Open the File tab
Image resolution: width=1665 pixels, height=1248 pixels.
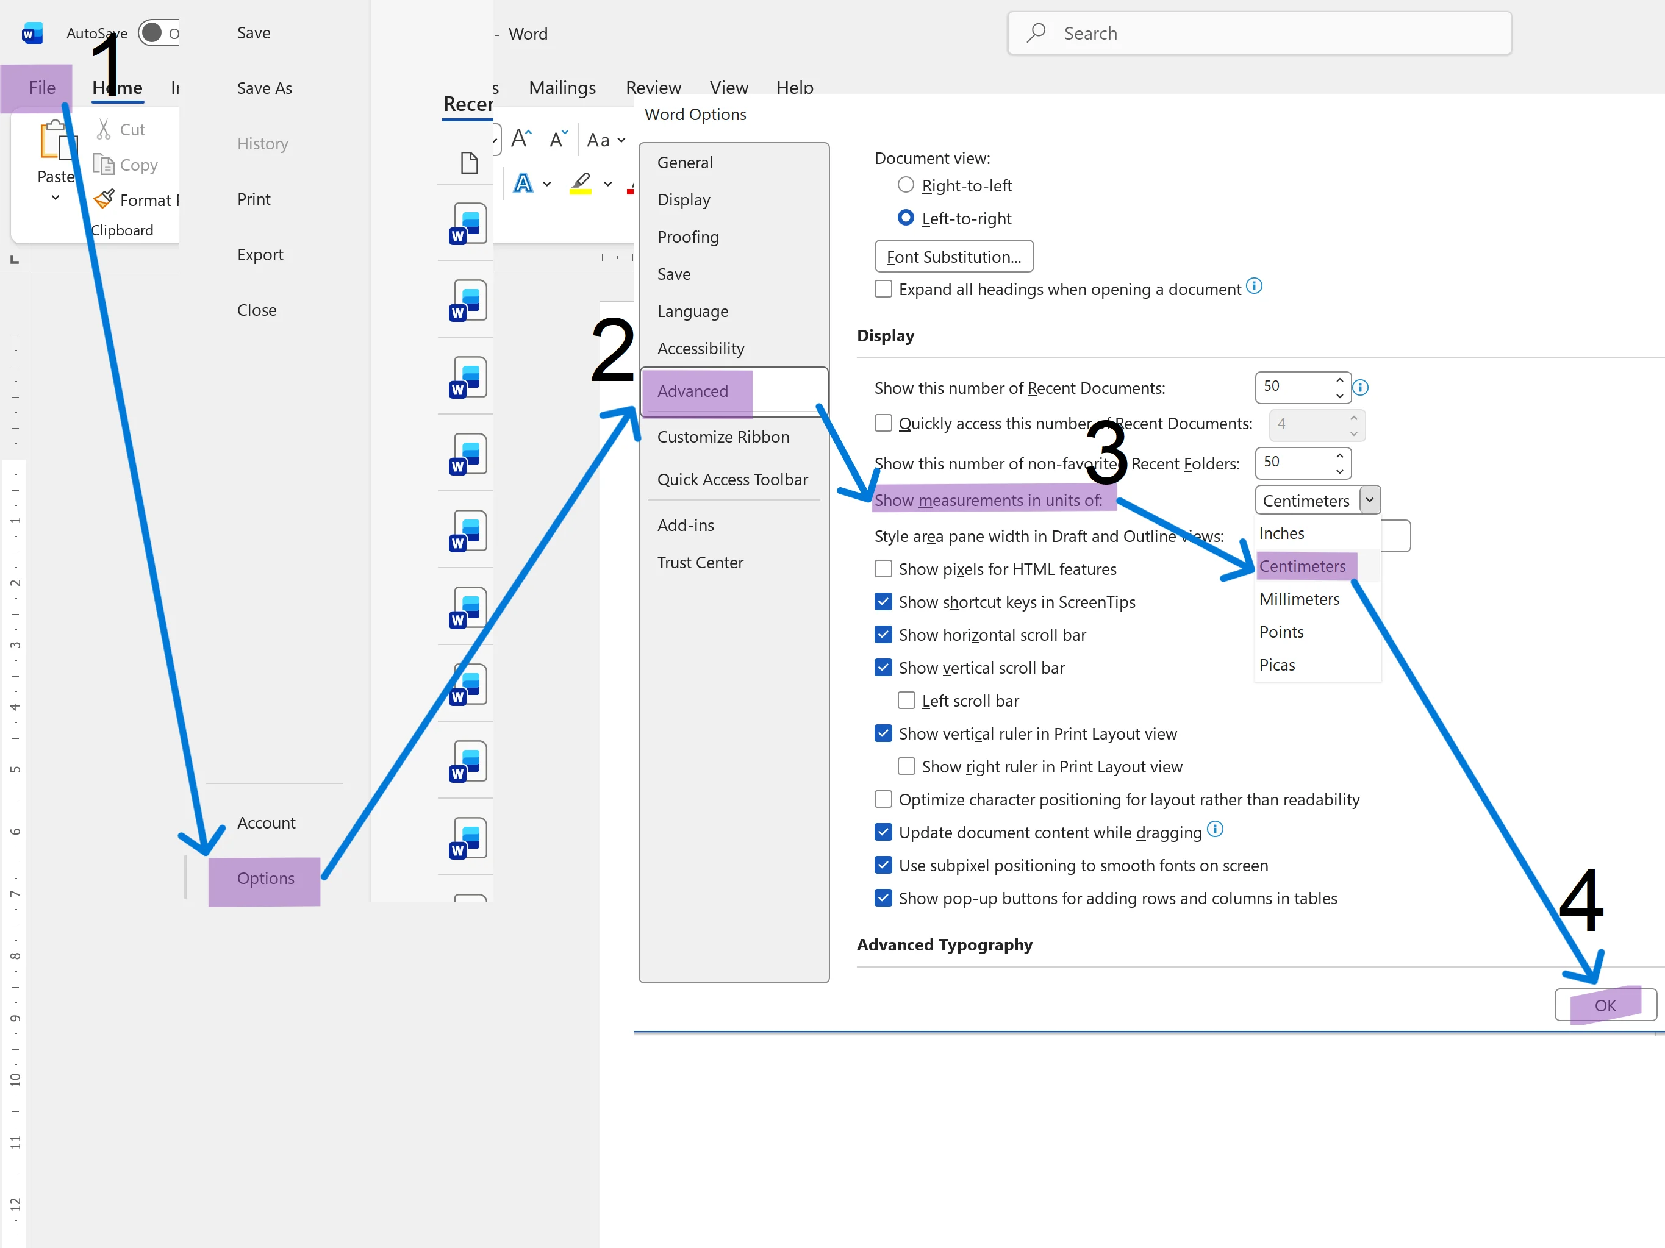[x=41, y=88]
